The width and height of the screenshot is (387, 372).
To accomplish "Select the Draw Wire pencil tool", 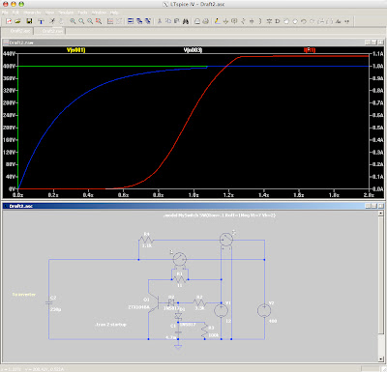I will tap(217, 21).
